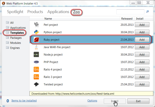
Task: Open the Spotlight tab
Action: coord(15,12)
